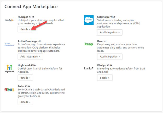Click 'Salesforce is a leading enterprise' description

point(119,23)
